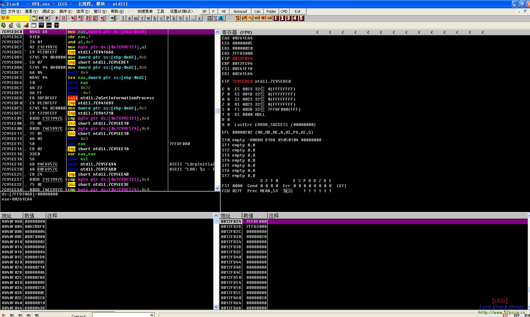The width and height of the screenshot is (530, 317).
Task: Toggle the A flag in registers pane
Action: (x=229, y=99)
